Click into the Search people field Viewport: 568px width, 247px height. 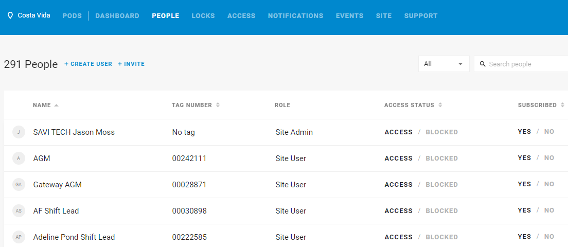521,64
